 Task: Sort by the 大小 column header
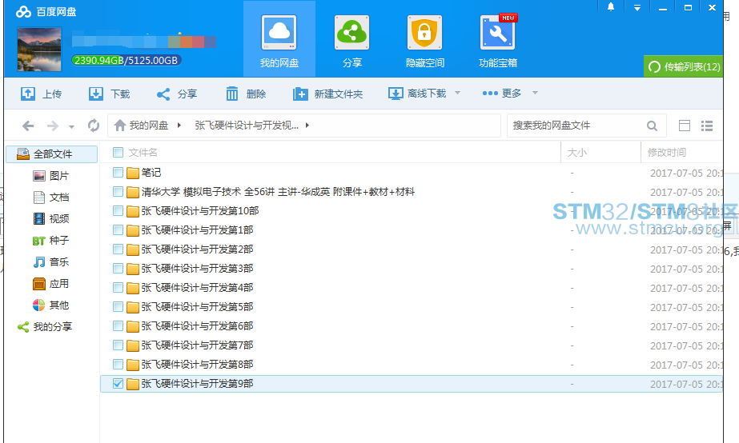pos(577,153)
